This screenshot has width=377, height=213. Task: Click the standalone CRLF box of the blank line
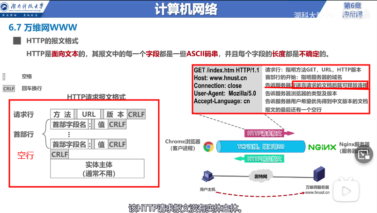[x=59, y=154]
